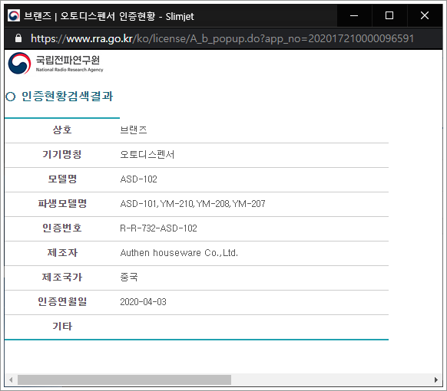Minimize the Slimjet popup window
The image size is (447, 391).
click(354, 15)
